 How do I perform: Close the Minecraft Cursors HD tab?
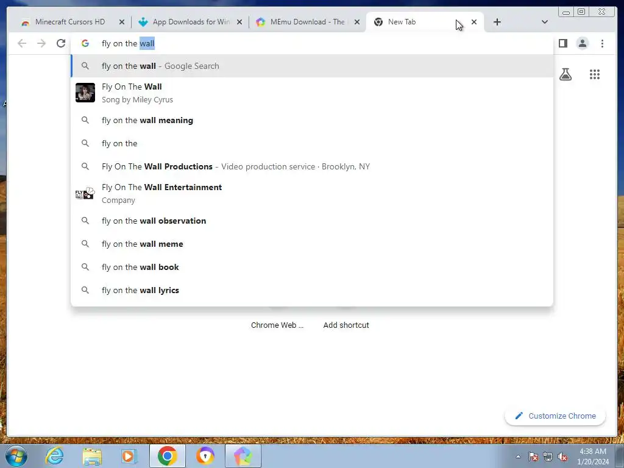[x=122, y=22]
